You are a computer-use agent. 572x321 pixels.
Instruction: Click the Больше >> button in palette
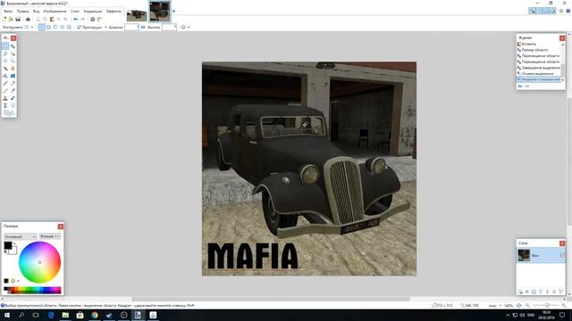click(50, 236)
